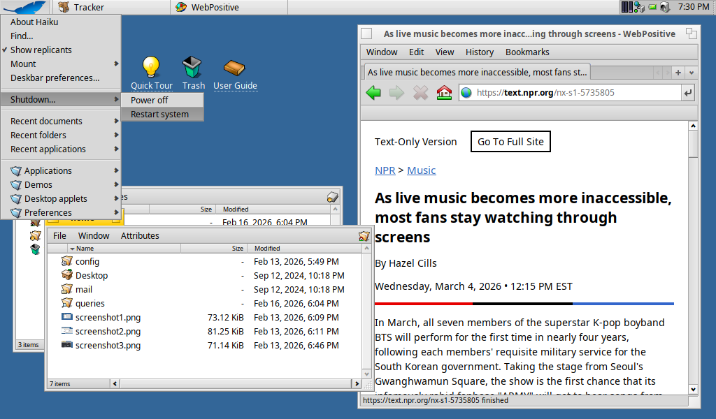716x419 pixels.
Task: Click the Modified column header in front Tracker window
Action: click(x=305, y=249)
